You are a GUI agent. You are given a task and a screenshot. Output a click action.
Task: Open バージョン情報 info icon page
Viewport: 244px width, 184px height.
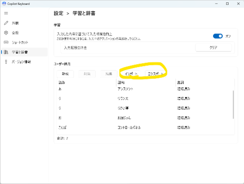[x=6, y=62]
